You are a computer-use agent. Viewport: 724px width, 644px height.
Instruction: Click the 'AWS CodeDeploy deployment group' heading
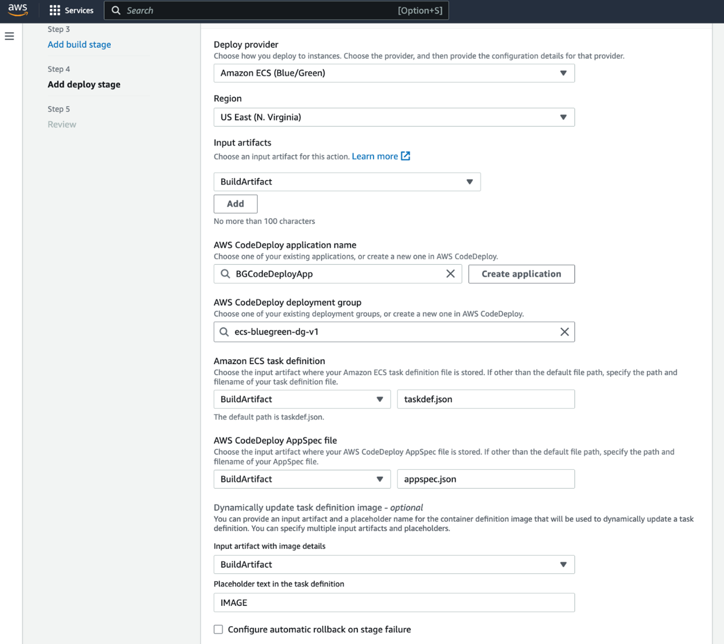pos(288,303)
